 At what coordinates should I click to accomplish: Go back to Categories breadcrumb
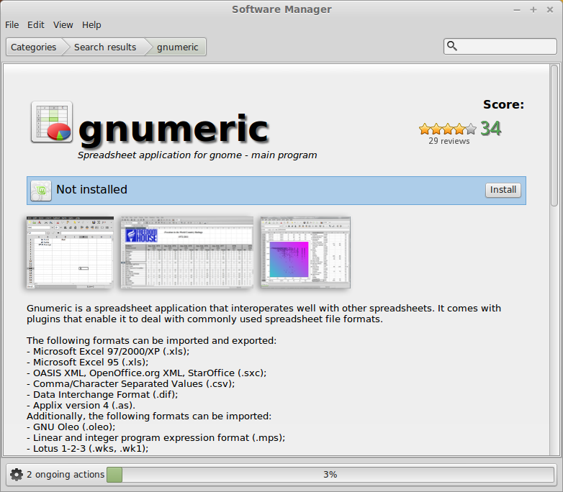(33, 47)
